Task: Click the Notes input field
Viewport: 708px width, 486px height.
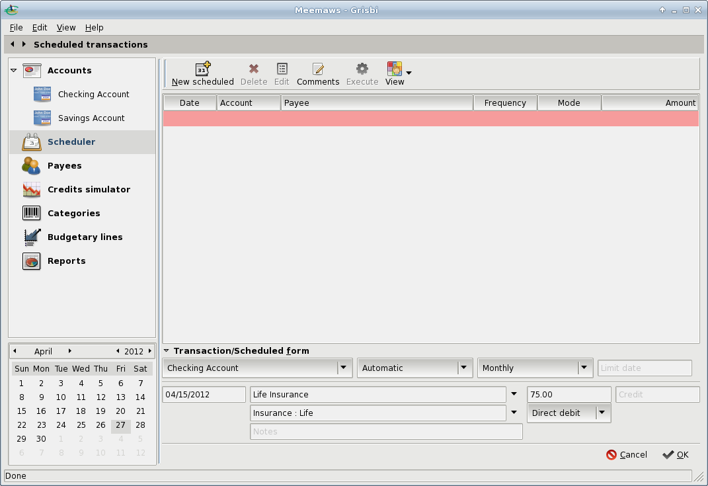Action: [386, 431]
